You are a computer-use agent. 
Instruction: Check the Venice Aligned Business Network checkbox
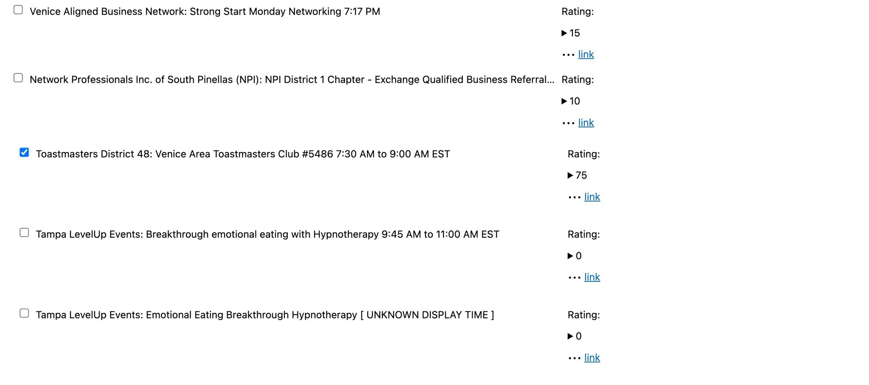[x=18, y=10]
